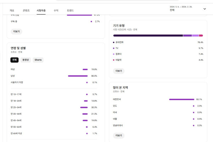
Task: Click the 휴대전화 segment of device bar
Action: pyautogui.click(x=148, y=35)
